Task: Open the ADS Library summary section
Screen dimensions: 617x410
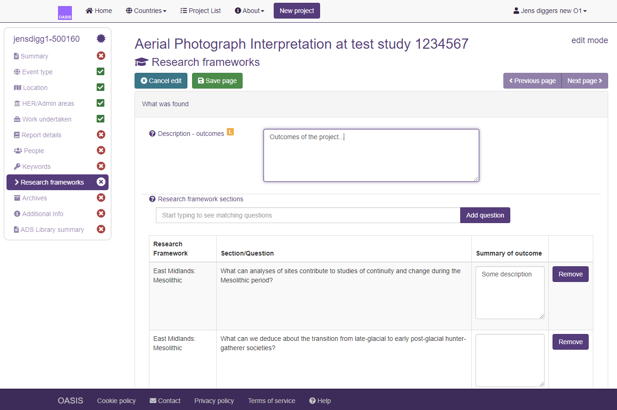Action: pos(49,230)
